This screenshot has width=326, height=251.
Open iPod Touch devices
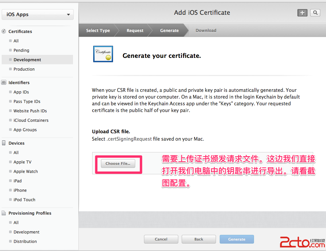[x=24, y=200]
